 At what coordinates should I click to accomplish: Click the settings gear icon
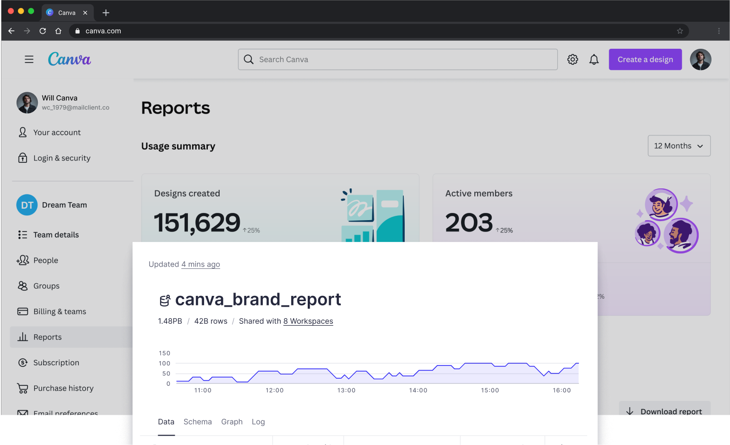tap(572, 59)
